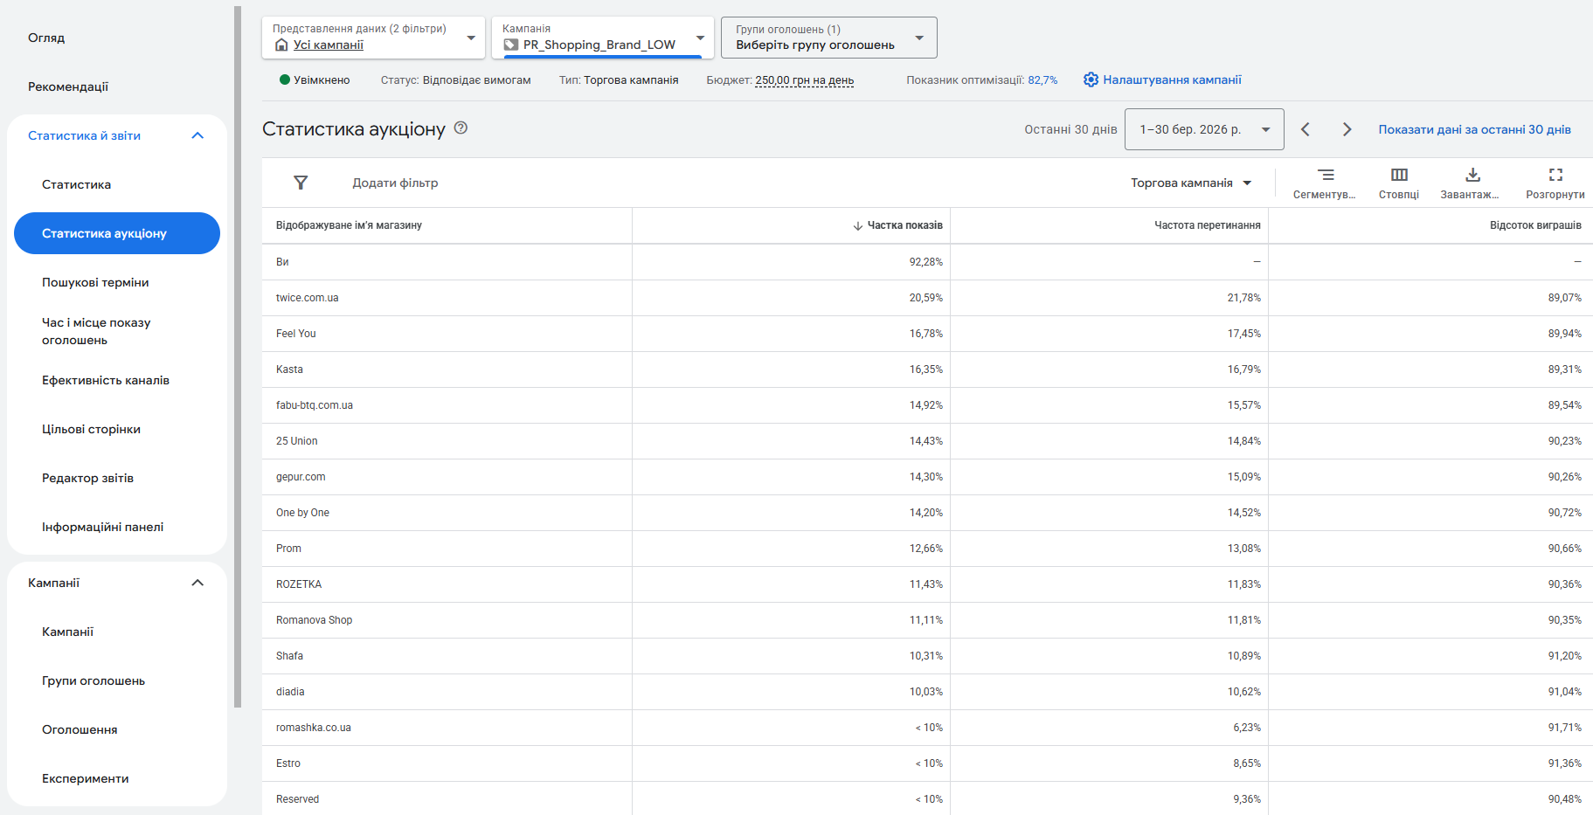Click the Estro store name
The image size is (1593, 815).
point(288,763)
